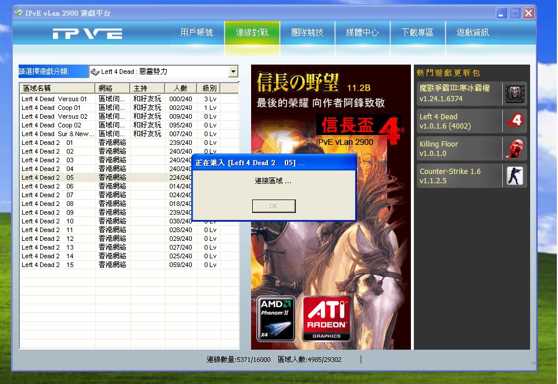558x384 pixels.
Task: Click the 信長の野望 11.2B banner image
Action: pyautogui.click(x=331, y=207)
